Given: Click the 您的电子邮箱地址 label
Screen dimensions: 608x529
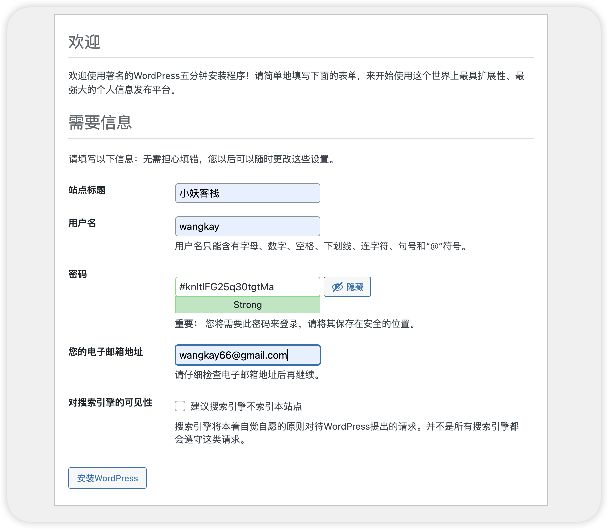Looking at the screenshot, I should click(105, 352).
